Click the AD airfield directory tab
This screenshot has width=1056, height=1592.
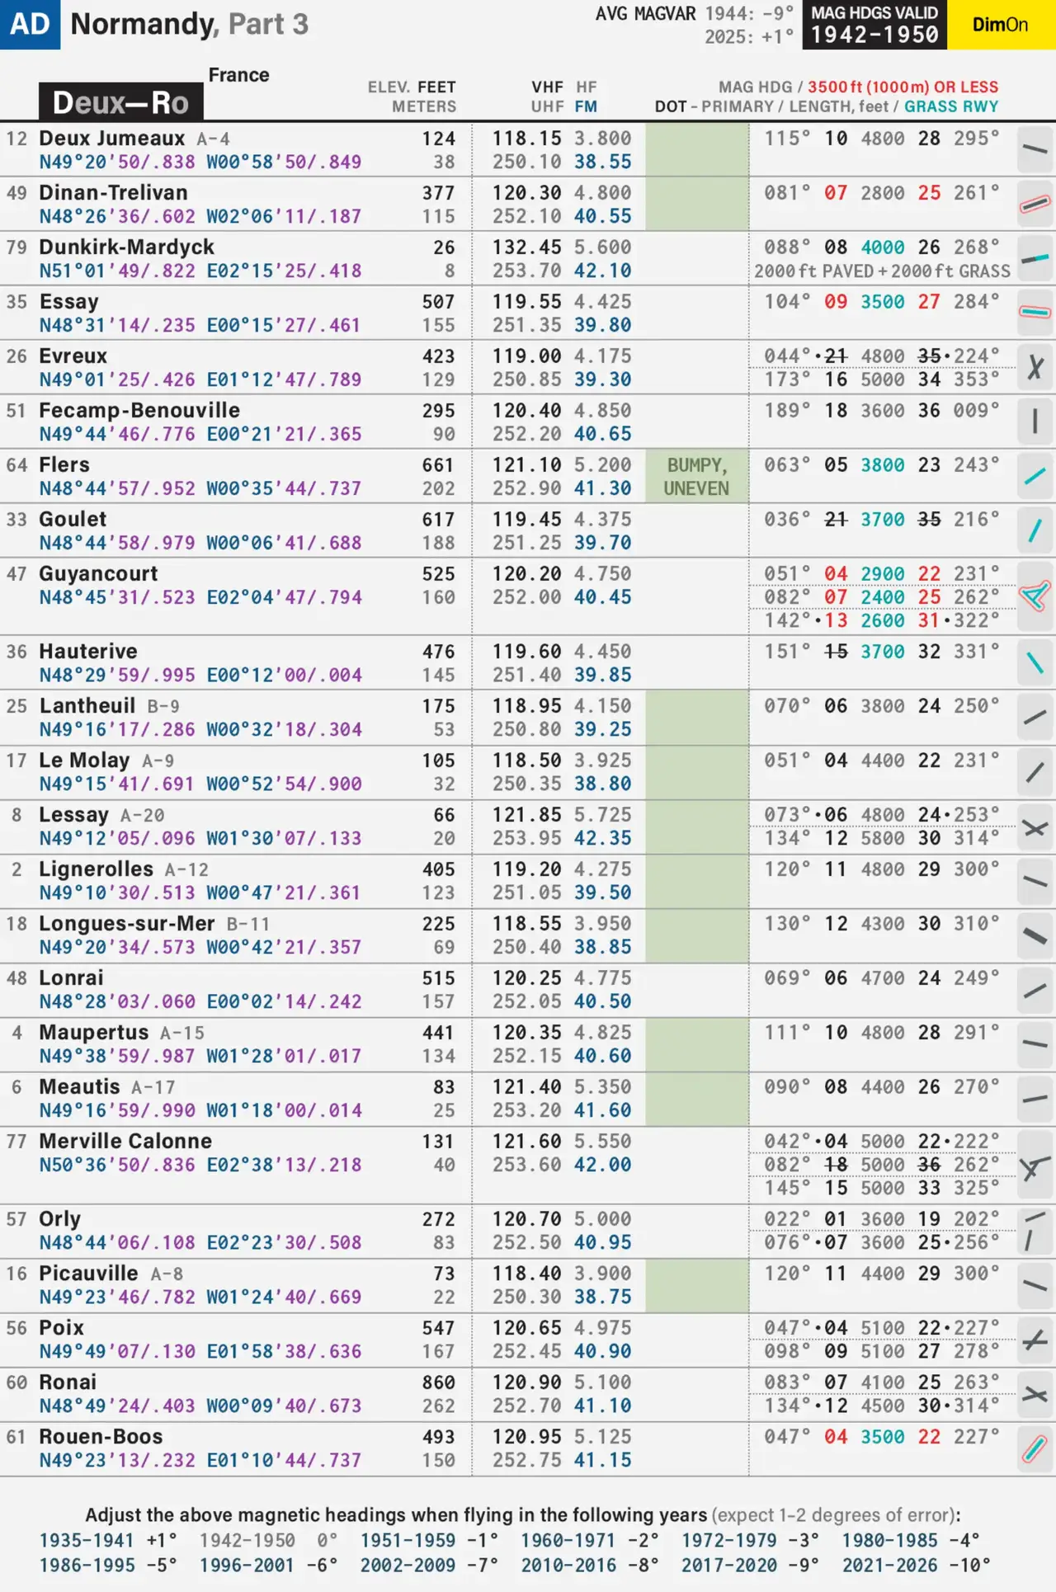[x=30, y=25]
